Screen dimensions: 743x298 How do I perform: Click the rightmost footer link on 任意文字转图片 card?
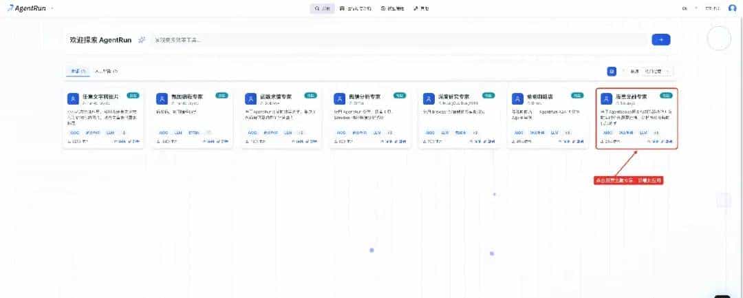pos(134,141)
